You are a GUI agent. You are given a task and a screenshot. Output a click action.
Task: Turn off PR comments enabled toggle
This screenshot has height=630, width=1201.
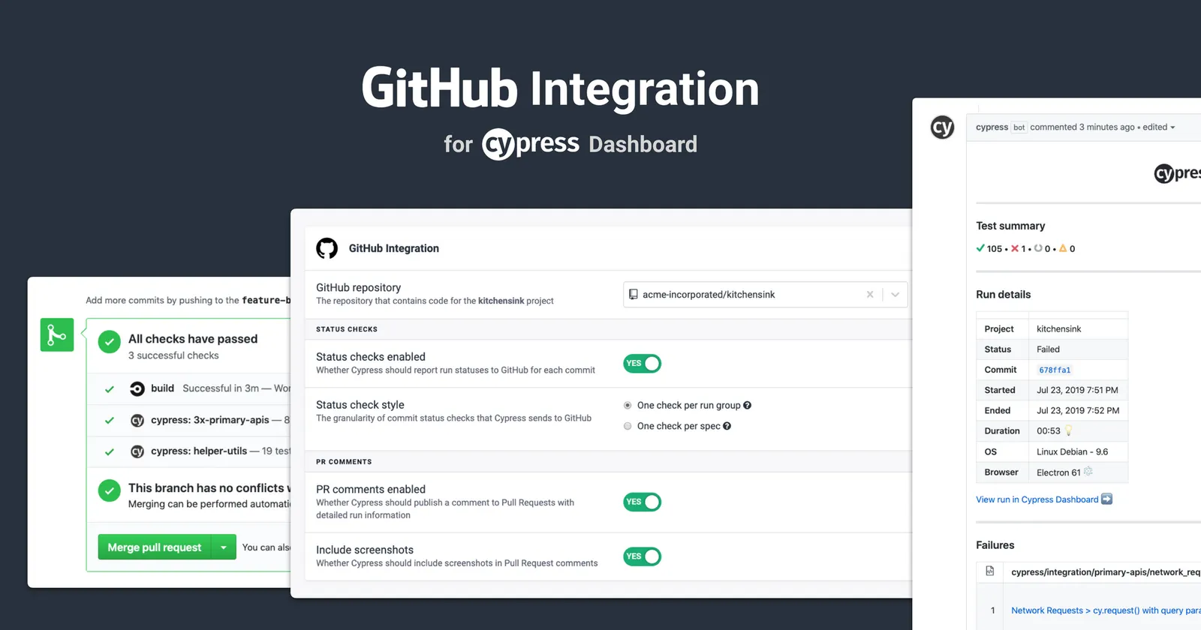[x=642, y=502]
